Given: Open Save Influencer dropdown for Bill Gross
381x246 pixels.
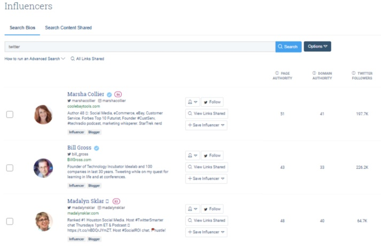Looking at the screenshot, I should pos(206,179).
